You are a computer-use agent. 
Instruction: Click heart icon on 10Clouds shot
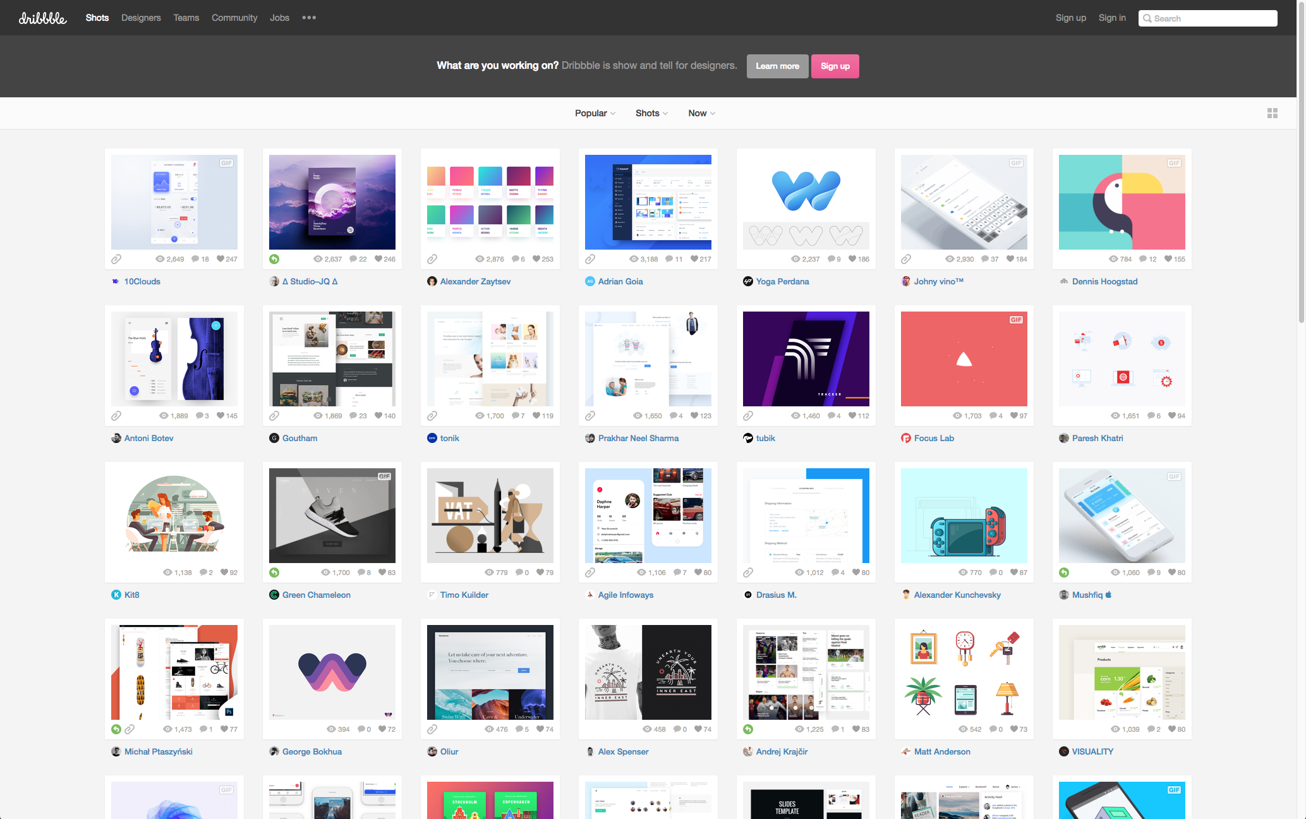click(x=221, y=259)
